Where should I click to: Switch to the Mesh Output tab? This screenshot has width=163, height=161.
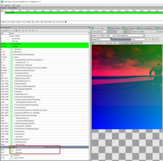point(130,28)
